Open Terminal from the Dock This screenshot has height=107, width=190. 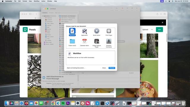click(102, 103)
